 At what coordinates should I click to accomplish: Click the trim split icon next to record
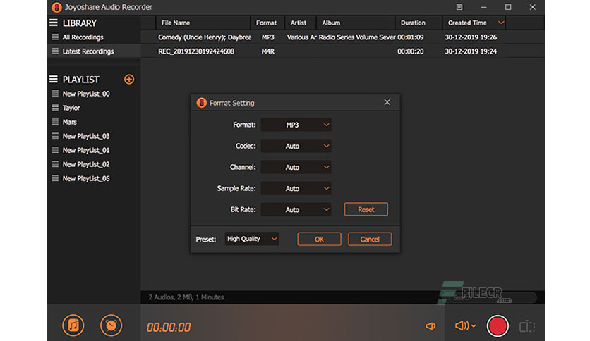coord(527,326)
